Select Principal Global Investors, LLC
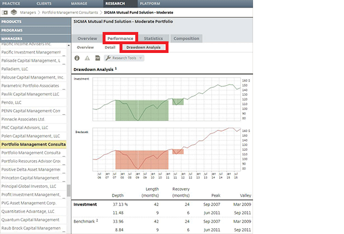The width and height of the screenshot is (344, 234). click(33, 186)
